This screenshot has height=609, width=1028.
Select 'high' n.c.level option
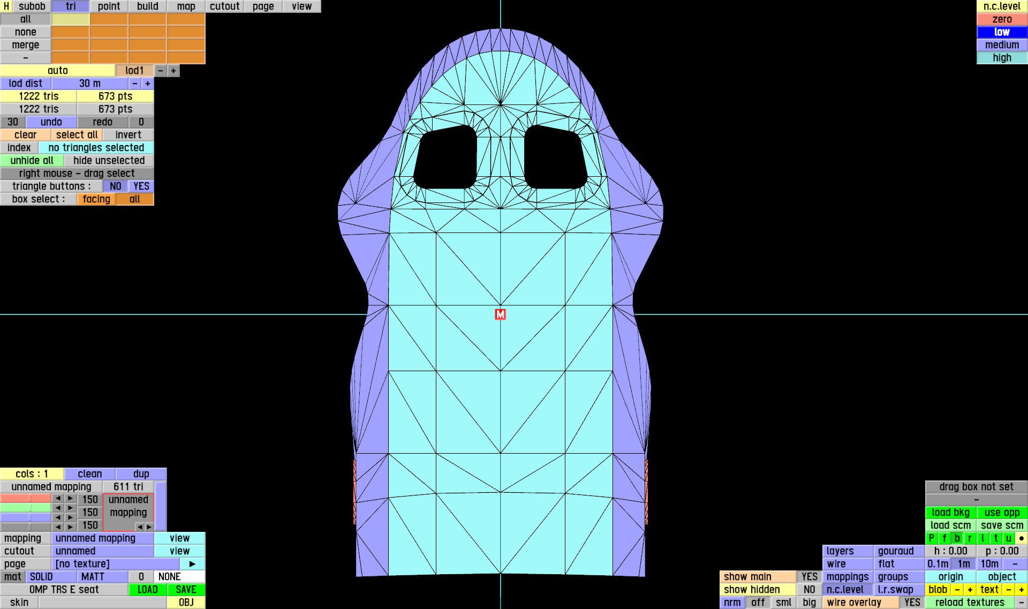point(1002,58)
